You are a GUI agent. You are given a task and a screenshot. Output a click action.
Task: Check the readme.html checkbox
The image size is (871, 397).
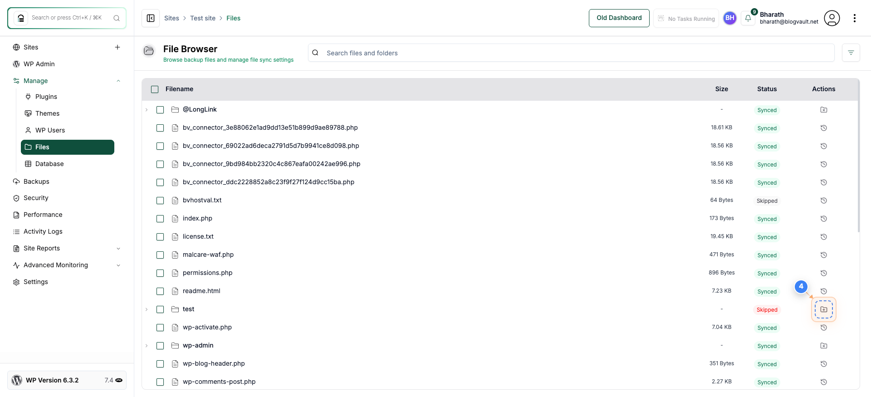(160, 291)
